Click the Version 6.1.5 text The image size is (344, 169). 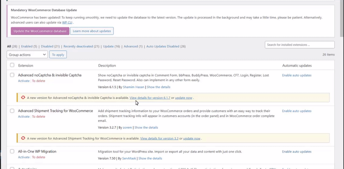[107, 87]
